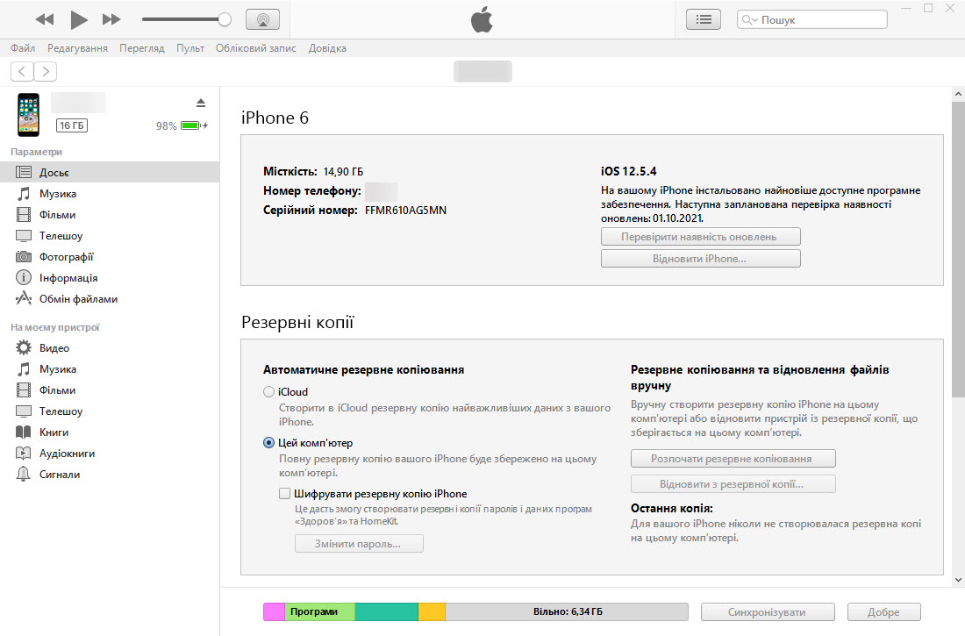Screen dimensions: 965x636
Task: Select the Цей комп'ютер radio button
Action: (269, 443)
